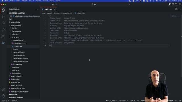Click Lín. 13, col. 3 status

(x=111, y=101)
